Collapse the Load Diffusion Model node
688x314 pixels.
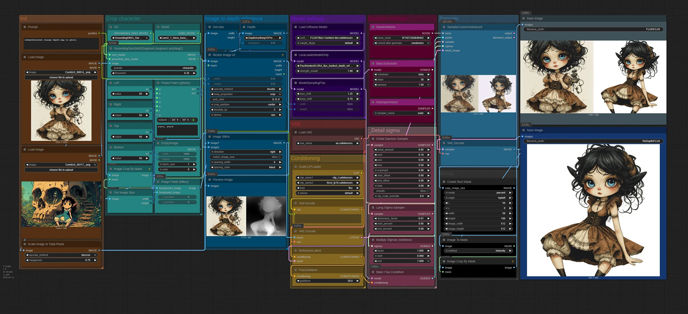(x=296, y=27)
